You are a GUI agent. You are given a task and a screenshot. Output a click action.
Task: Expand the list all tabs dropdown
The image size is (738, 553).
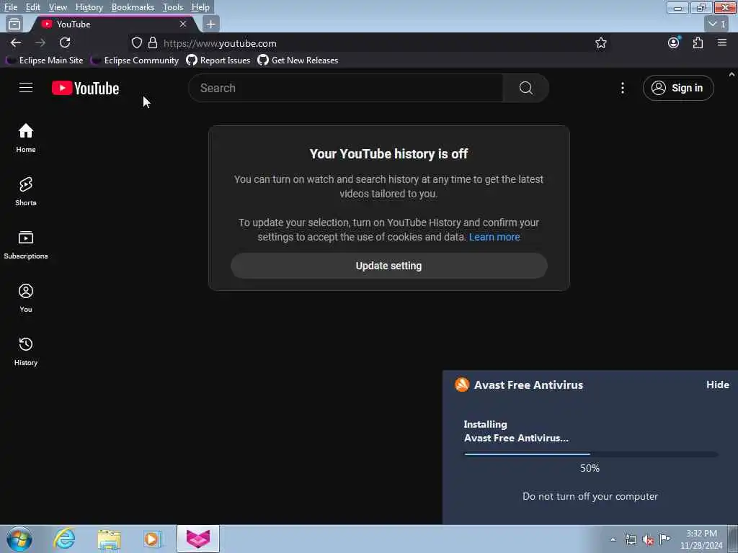coord(717,24)
